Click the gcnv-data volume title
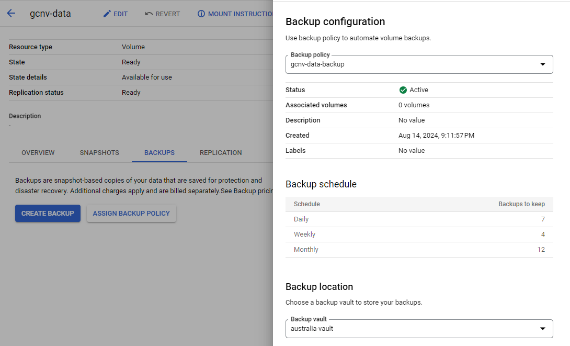Viewport: 570px width, 346px height. point(50,14)
